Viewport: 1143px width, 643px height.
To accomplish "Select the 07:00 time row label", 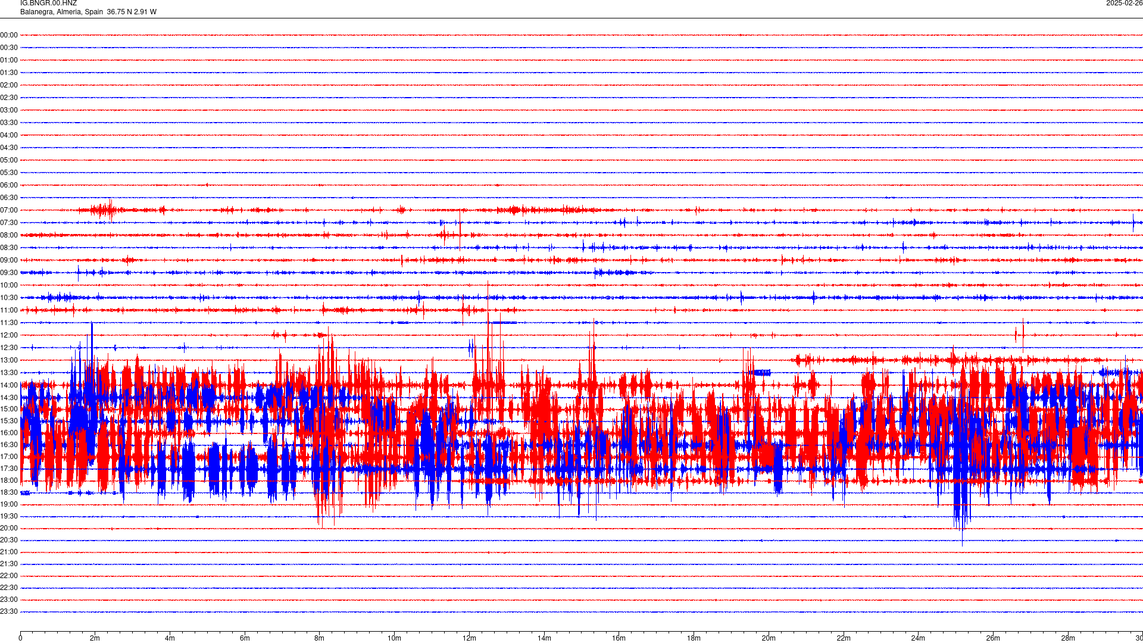I will 9,210.
